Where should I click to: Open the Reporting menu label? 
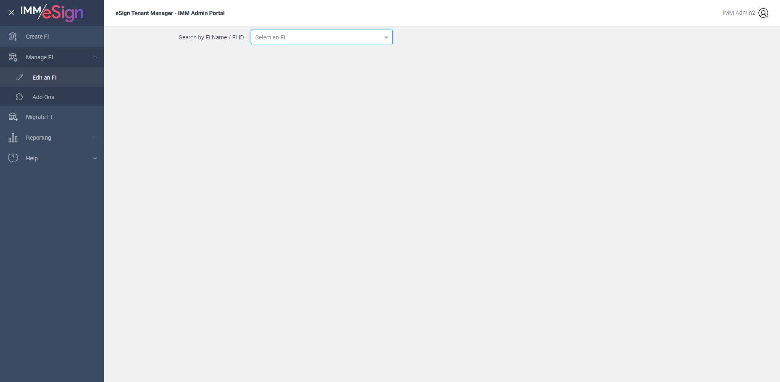pyautogui.click(x=39, y=138)
